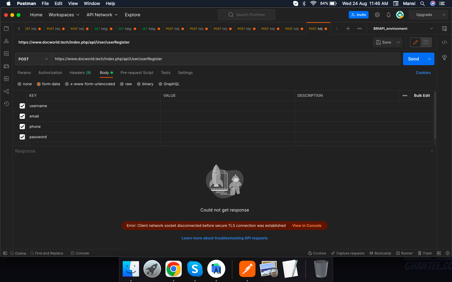Uncheck the password parameter checkbox
The image size is (452, 282).
22,137
